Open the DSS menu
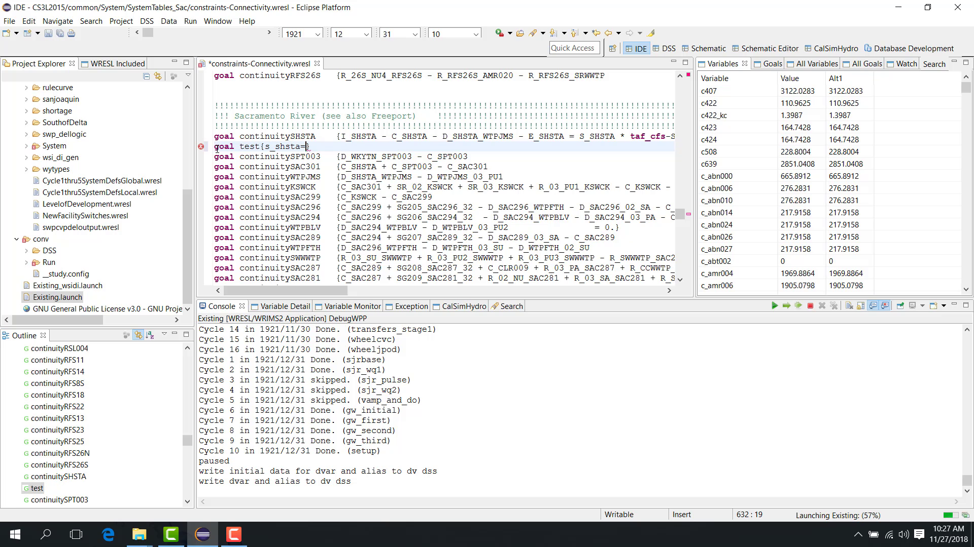Screen dimensions: 974x547 (147, 21)
